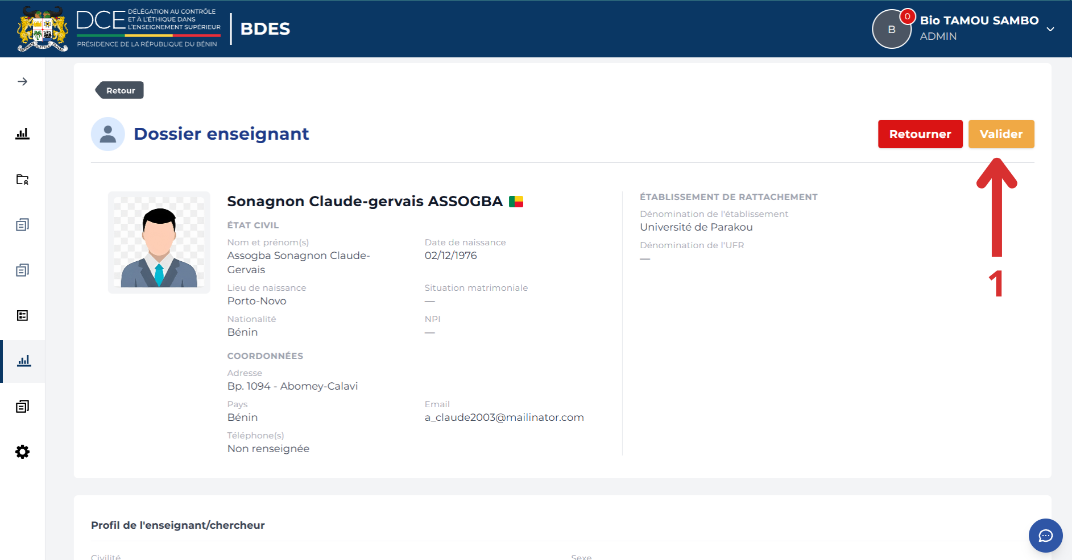Expand the user account dropdown chevron
The image size is (1072, 560).
point(1050,29)
